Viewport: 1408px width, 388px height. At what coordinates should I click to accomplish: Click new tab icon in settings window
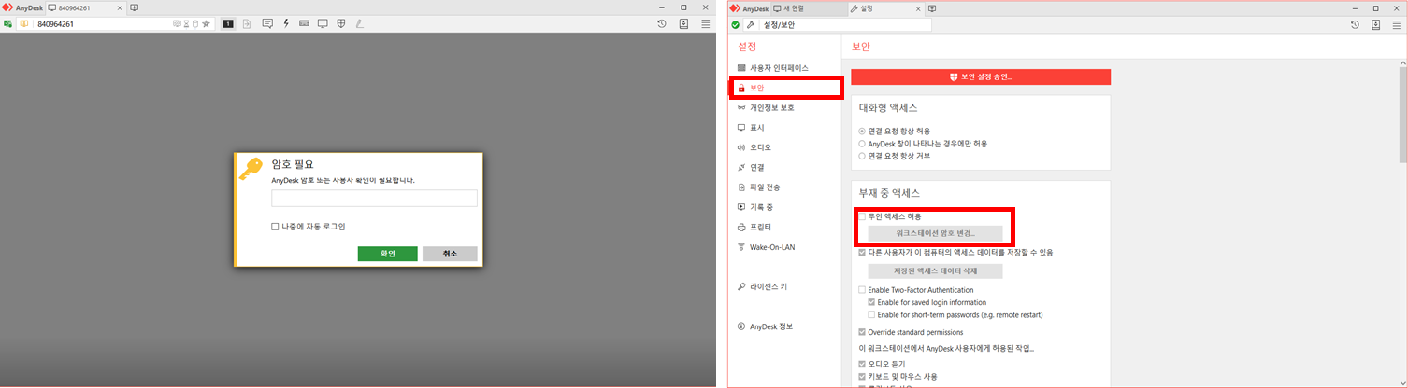(x=932, y=7)
